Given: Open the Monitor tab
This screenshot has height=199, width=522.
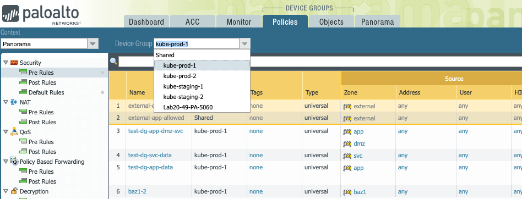Looking at the screenshot, I should pos(238,21).
